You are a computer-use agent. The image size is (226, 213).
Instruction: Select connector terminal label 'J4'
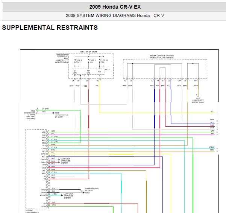click(73, 81)
